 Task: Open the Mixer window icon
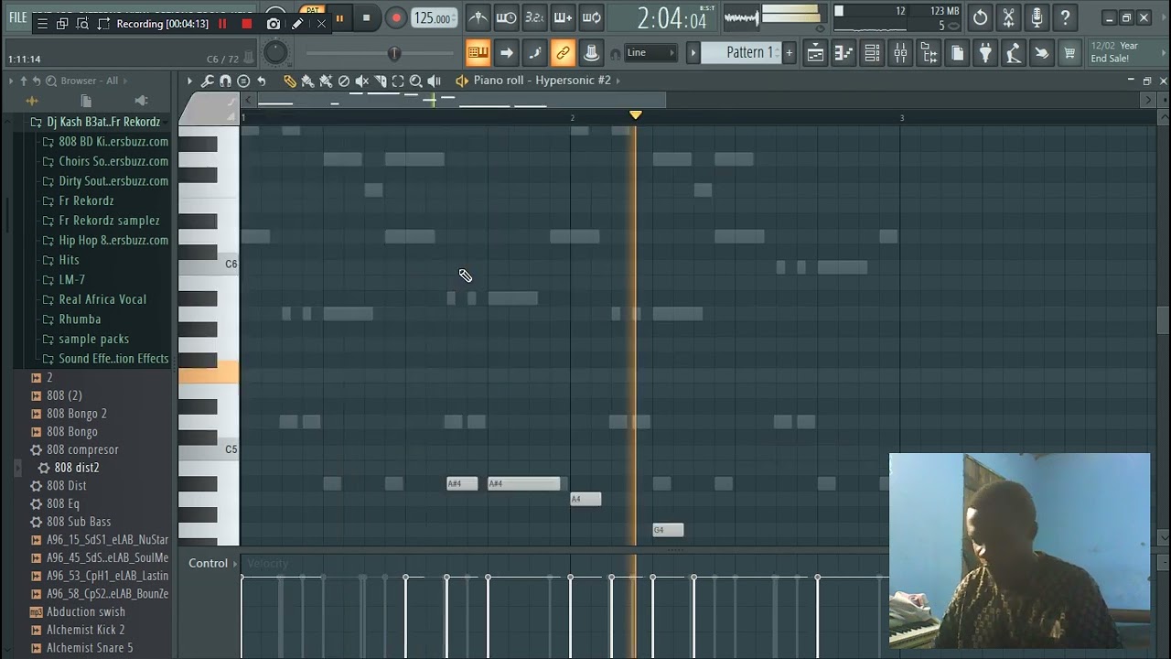point(900,53)
